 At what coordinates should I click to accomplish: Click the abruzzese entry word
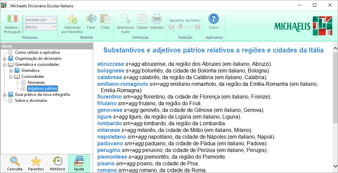tap(111, 64)
